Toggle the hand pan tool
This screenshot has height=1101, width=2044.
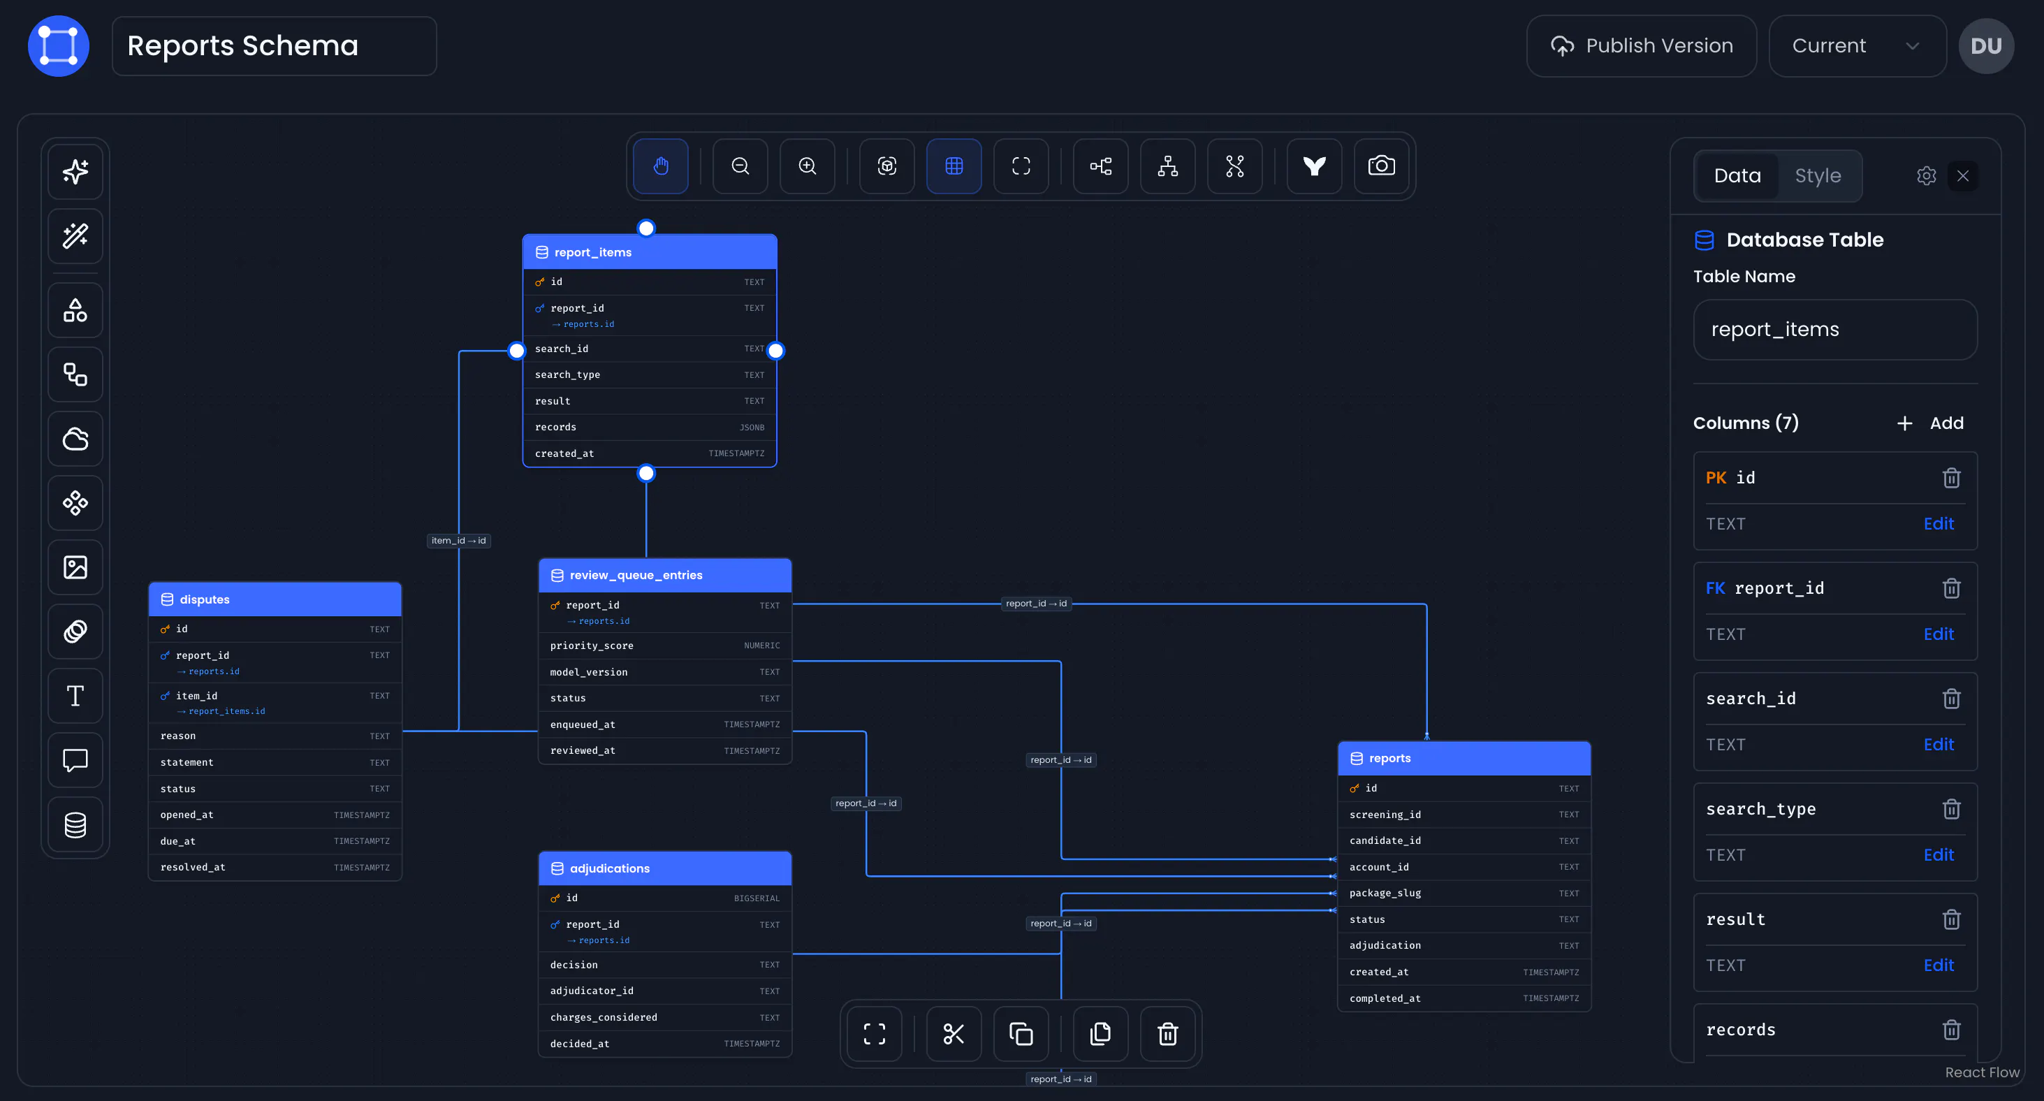(x=661, y=166)
